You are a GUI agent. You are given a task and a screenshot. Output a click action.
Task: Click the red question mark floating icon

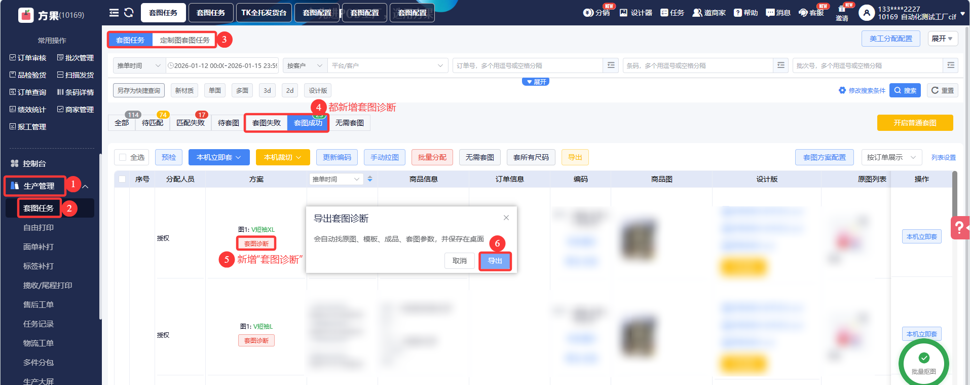coord(959,228)
